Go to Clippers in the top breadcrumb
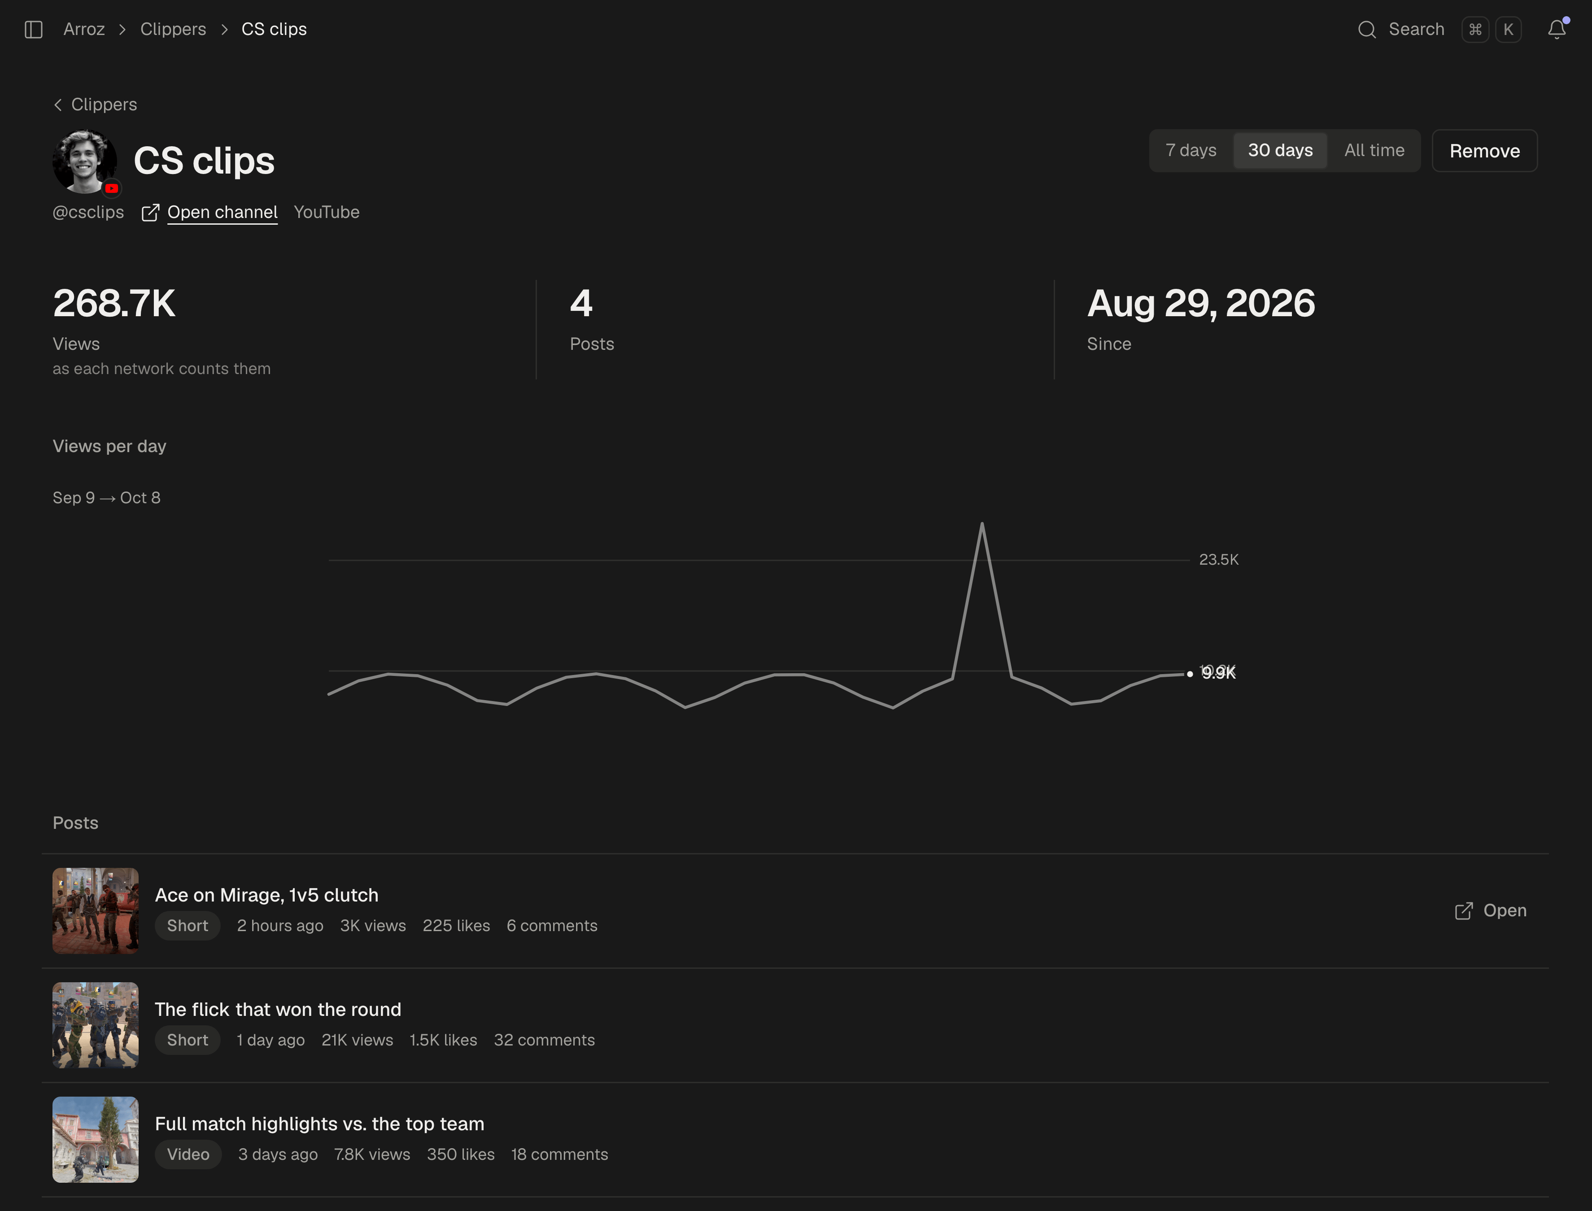 tap(173, 30)
